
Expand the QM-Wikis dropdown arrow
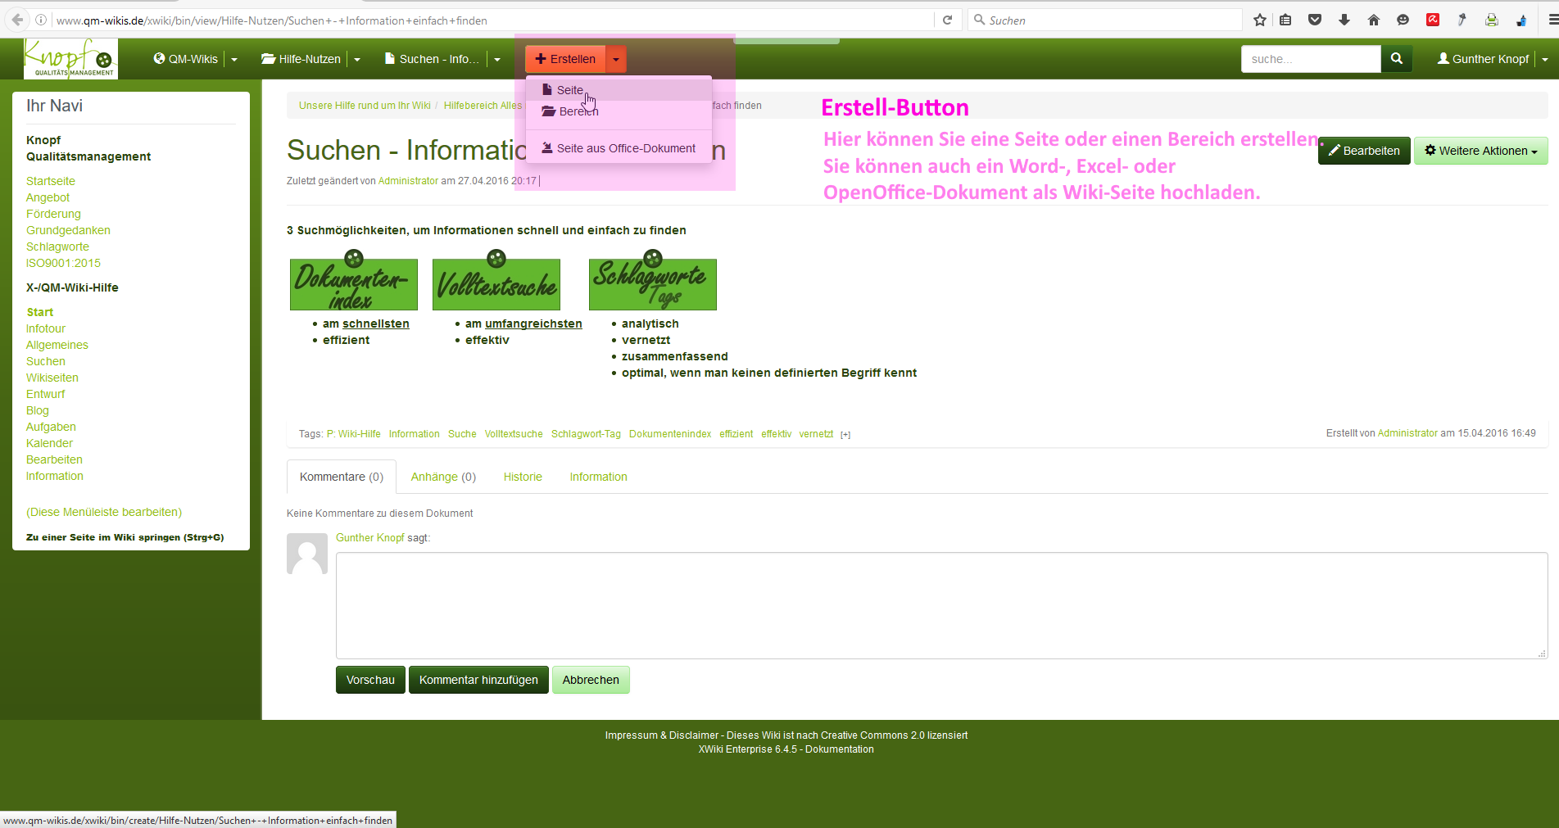point(234,60)
